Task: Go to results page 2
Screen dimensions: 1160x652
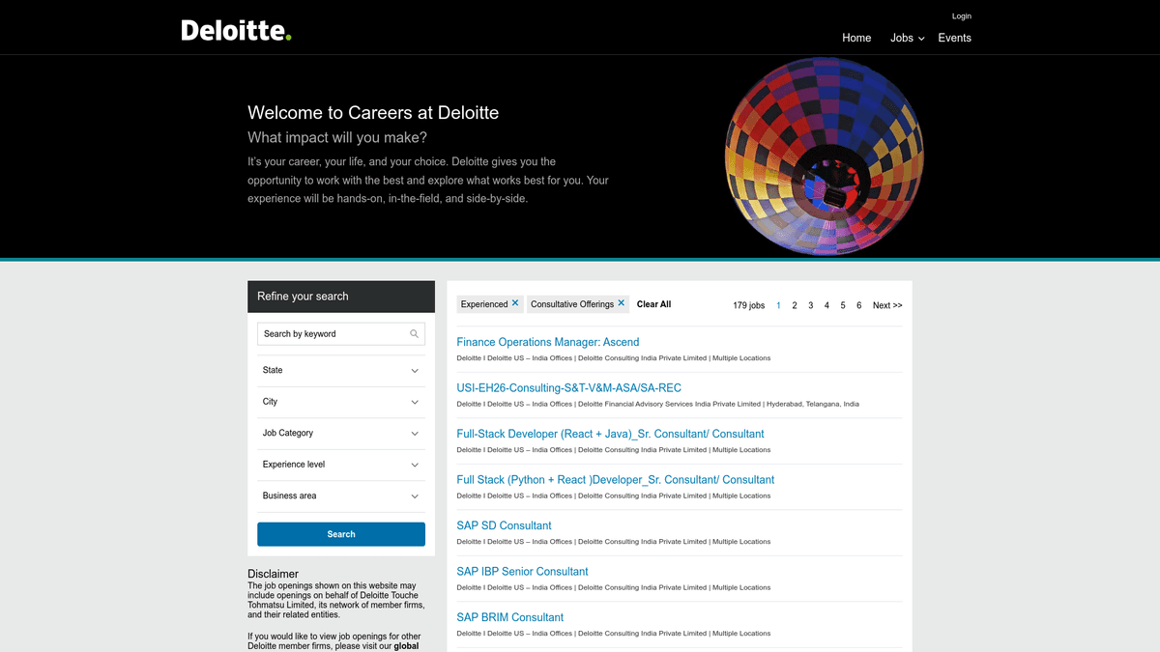Action: 795,305
